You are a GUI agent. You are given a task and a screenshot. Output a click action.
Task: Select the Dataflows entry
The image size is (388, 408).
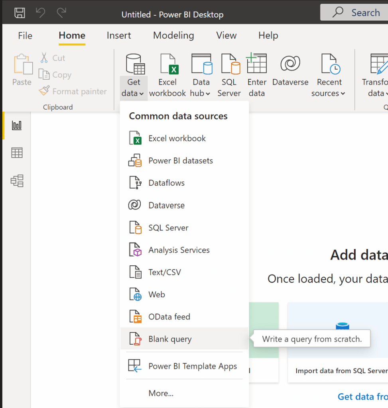[184, 182]
